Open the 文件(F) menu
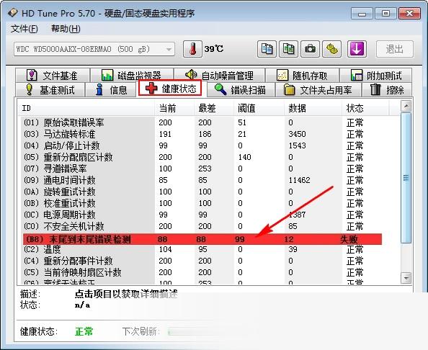 pyautogui.click(x=24, y=29)
